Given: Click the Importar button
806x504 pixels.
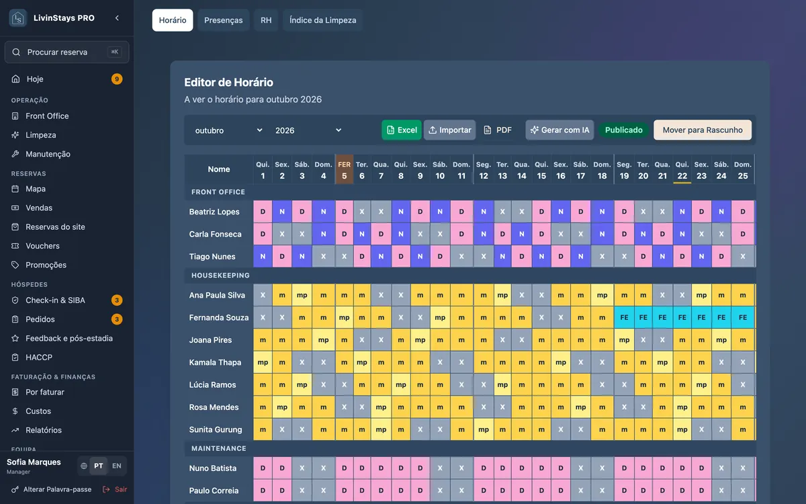Looking at the screenshot, I should [x=449, y=130].
